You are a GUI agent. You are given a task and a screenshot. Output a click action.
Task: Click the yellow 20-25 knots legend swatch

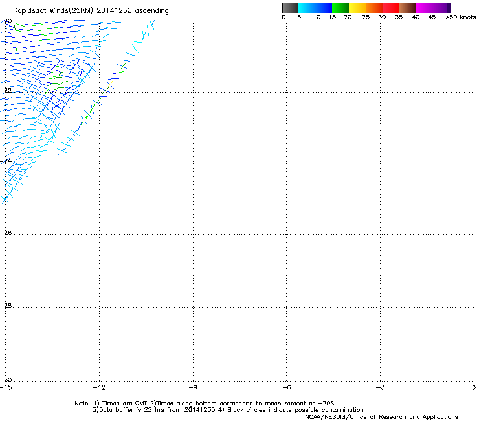pyautogui.click(x=357, y=8)
